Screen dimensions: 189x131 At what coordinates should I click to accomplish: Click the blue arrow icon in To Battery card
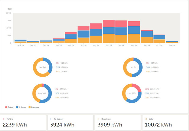pos(51,119)
